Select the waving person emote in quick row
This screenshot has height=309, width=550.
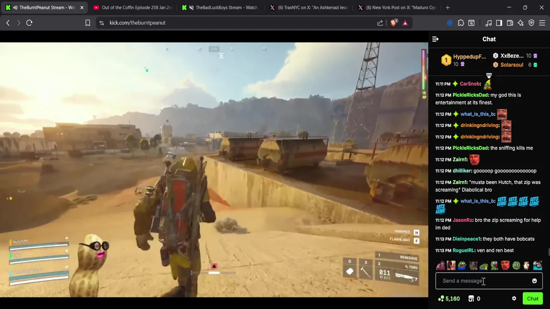tap(440, 265)
